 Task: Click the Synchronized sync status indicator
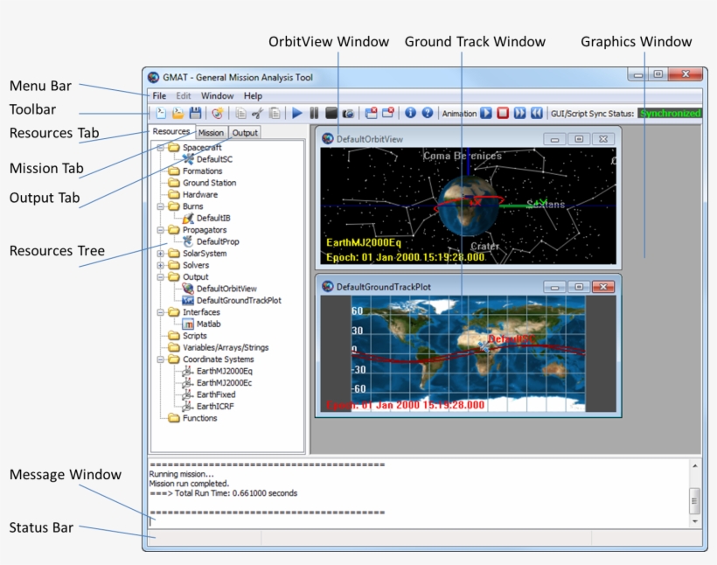(x=670, y=113)
